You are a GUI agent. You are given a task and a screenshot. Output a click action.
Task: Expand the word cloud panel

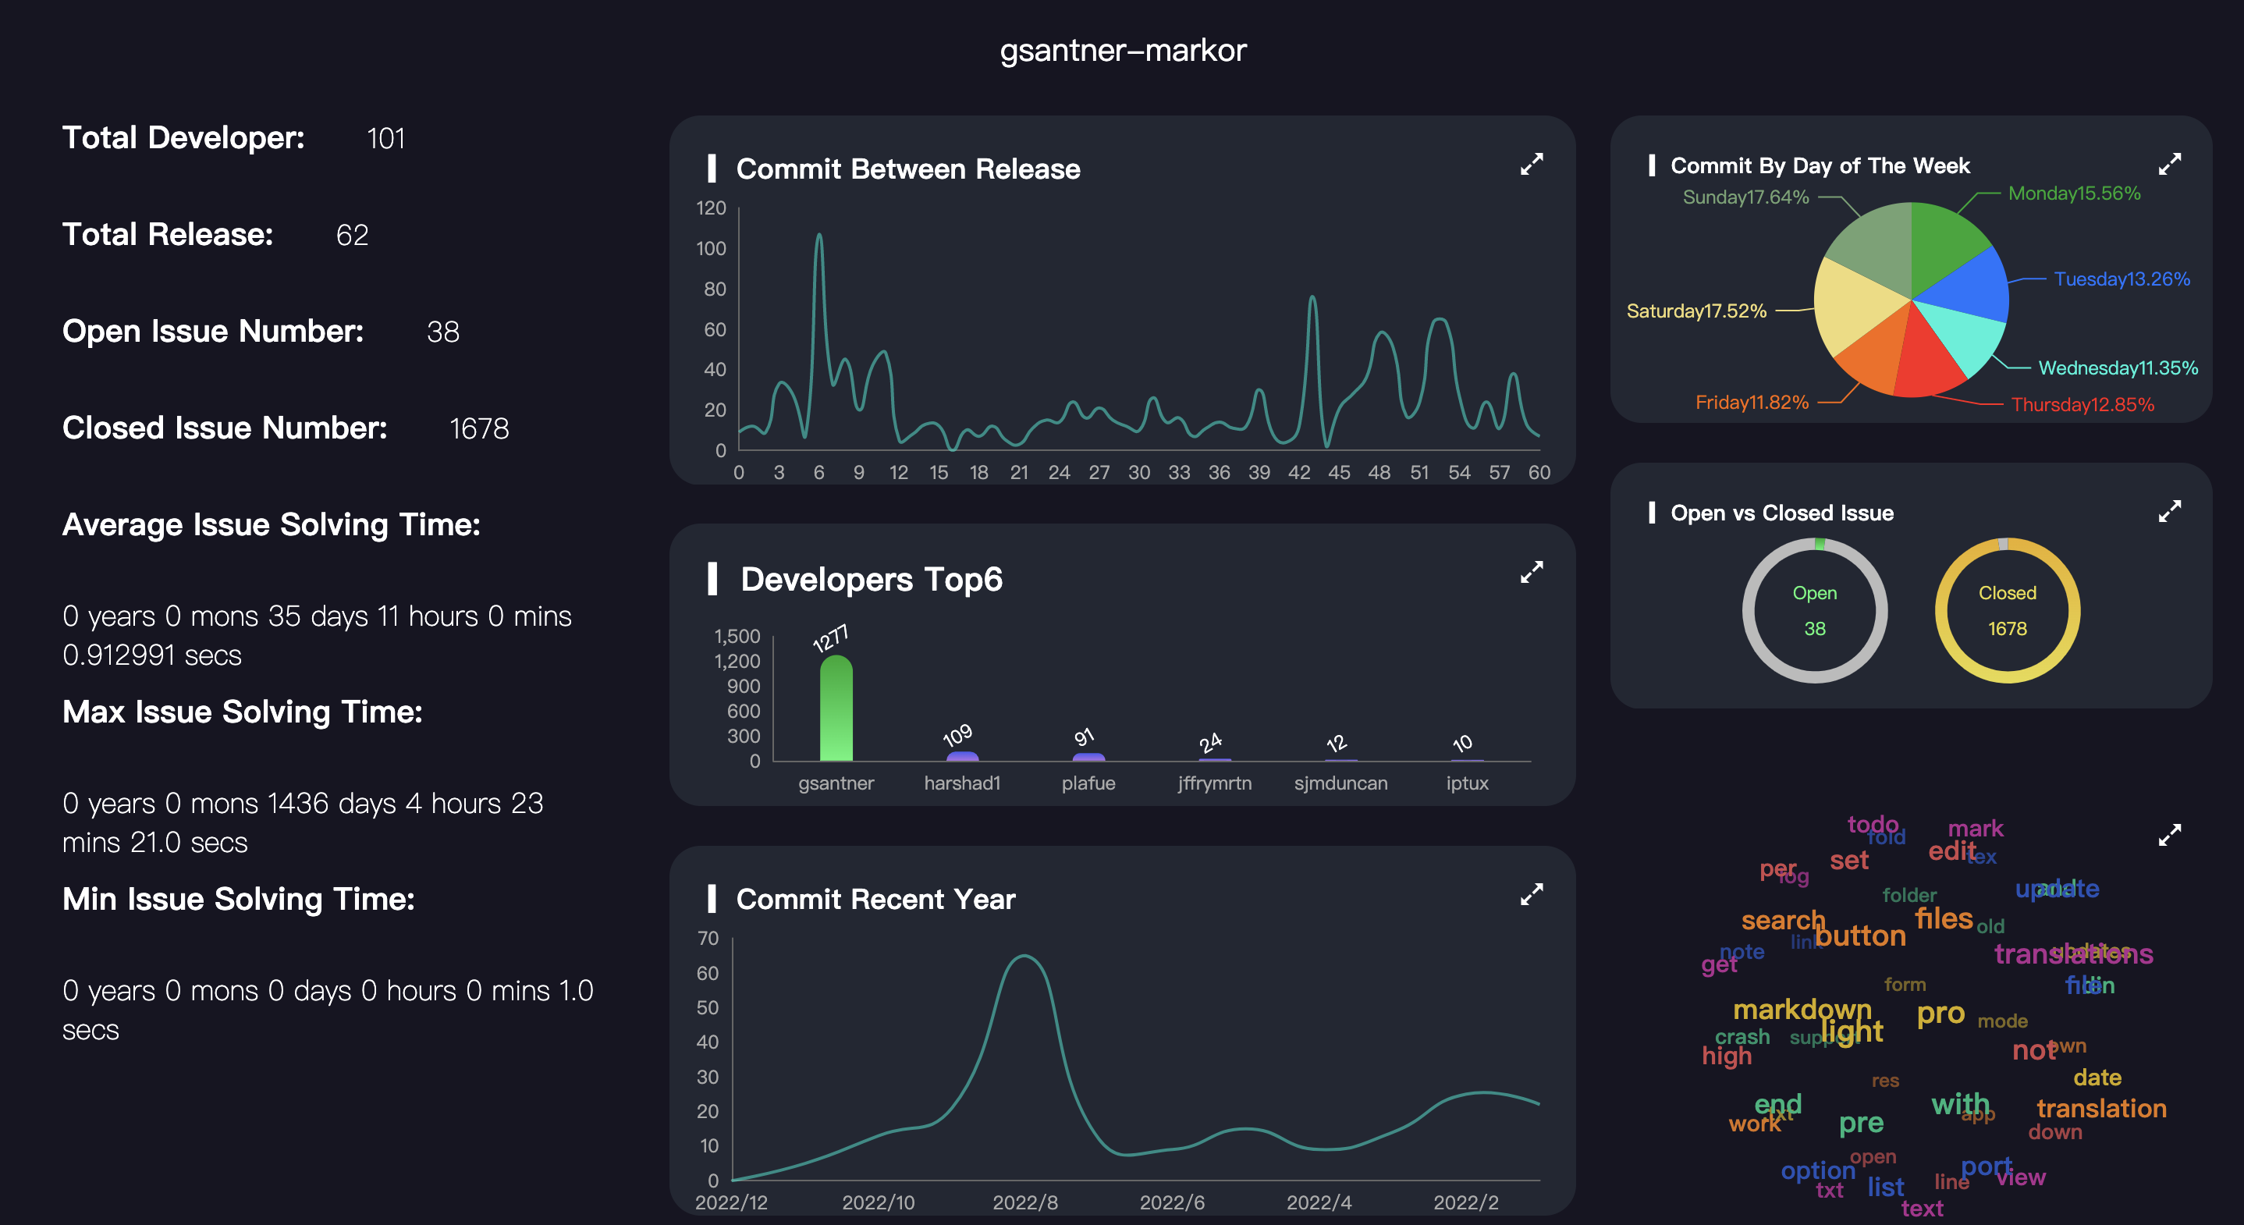[x=2169, y=835]
